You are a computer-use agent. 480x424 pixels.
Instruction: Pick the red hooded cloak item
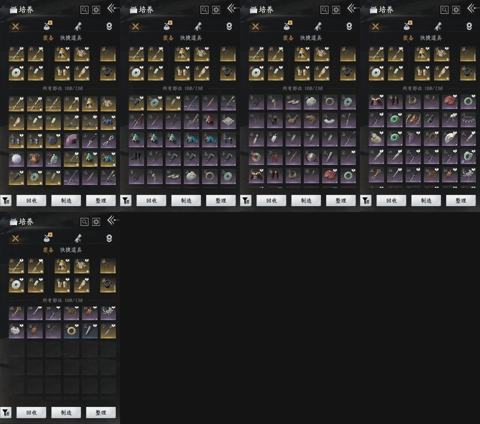tap(210, 121)
